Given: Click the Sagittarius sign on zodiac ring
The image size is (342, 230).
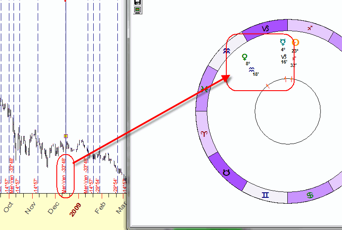Looking at the screenshot, I should click(x=310, y=28).
